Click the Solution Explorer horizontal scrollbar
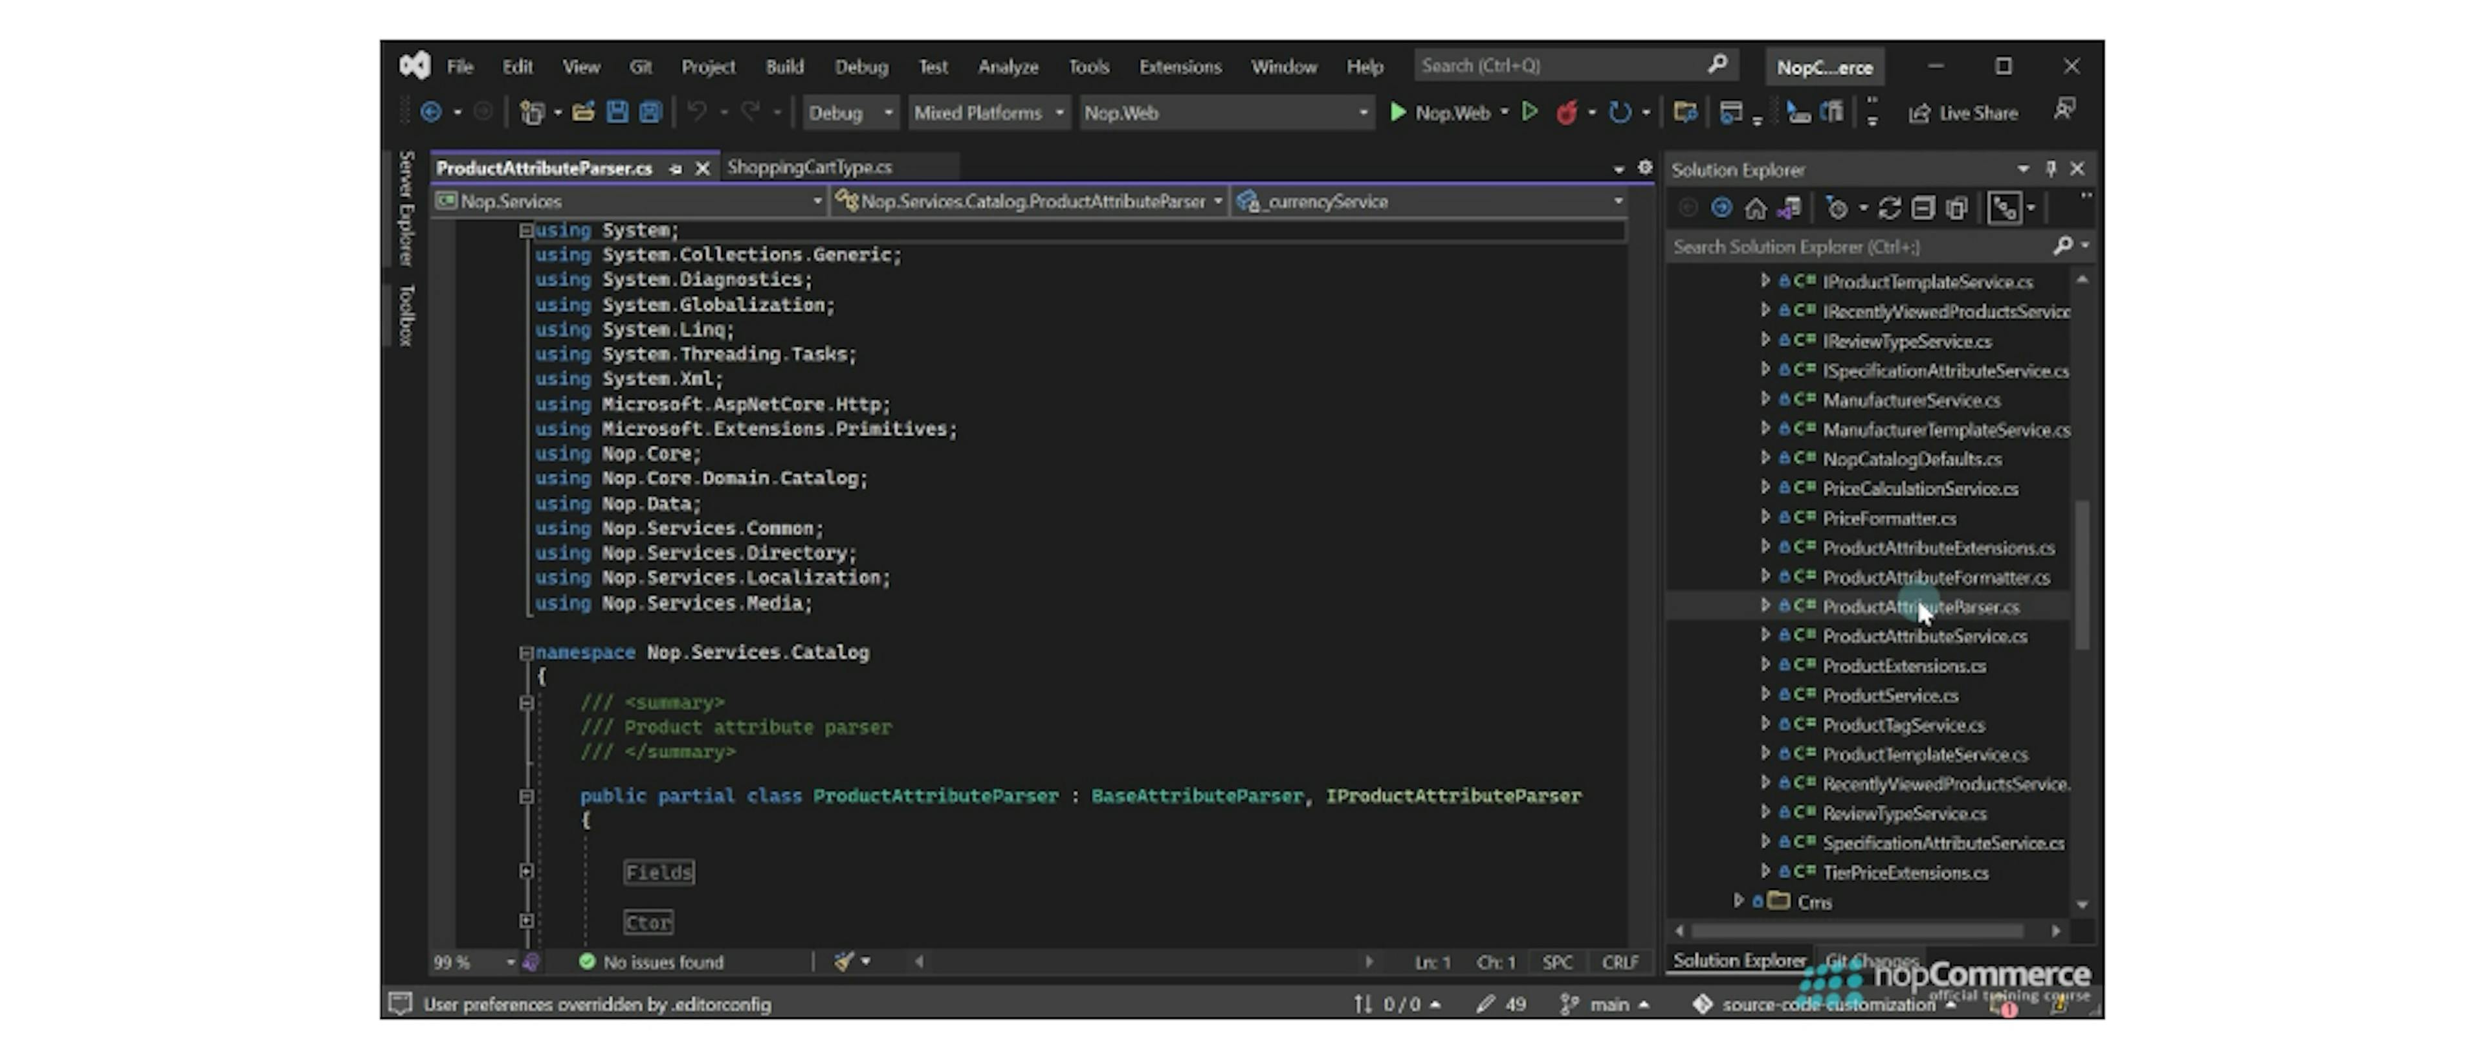Viewport: 2485px width, 1059px height. 1857,931
